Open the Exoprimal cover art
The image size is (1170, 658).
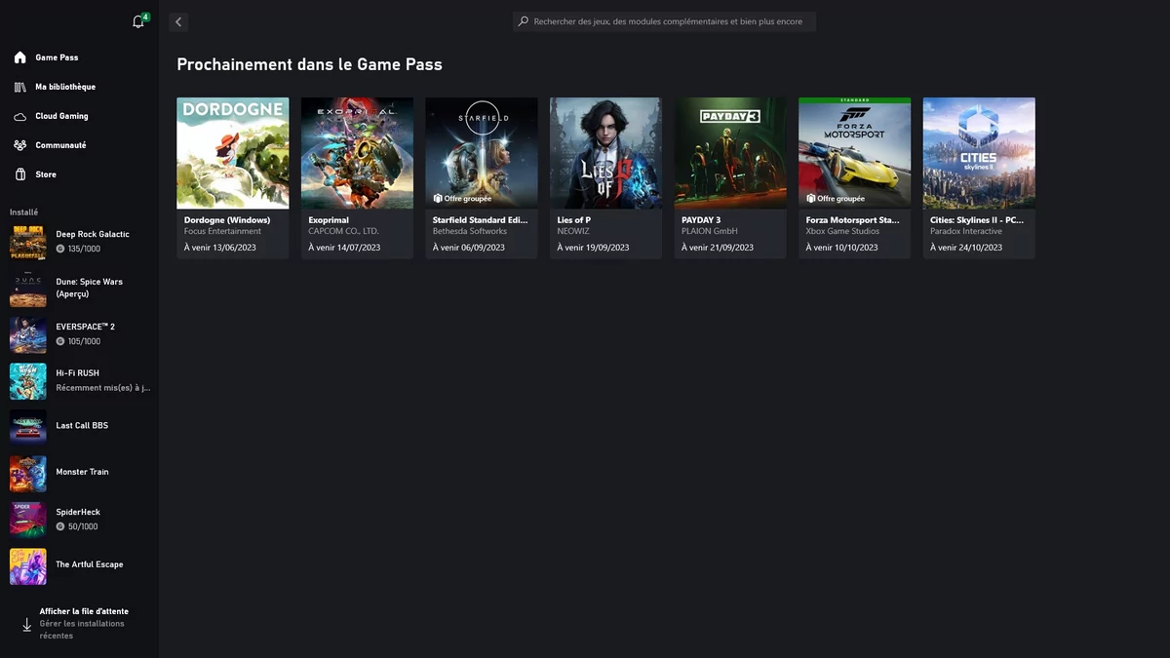click(x=357, y=153)
